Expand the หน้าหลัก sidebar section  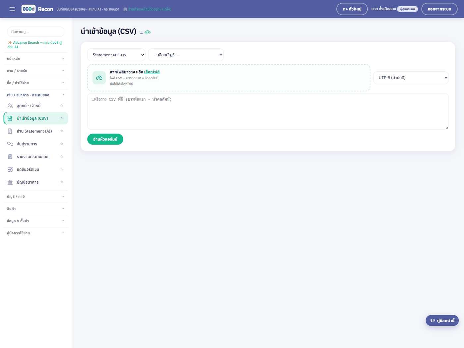point(36,58)
